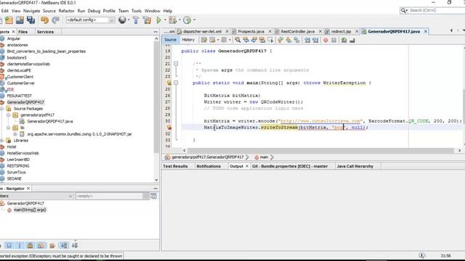Click the Redo toolbar icon
This screenshot has height=261, width=465.
click(55, 20)
